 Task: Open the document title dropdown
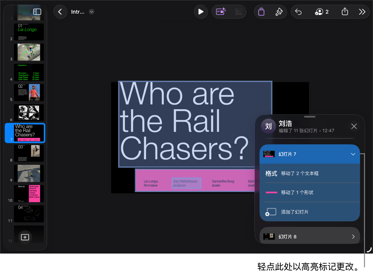(92, 12)
